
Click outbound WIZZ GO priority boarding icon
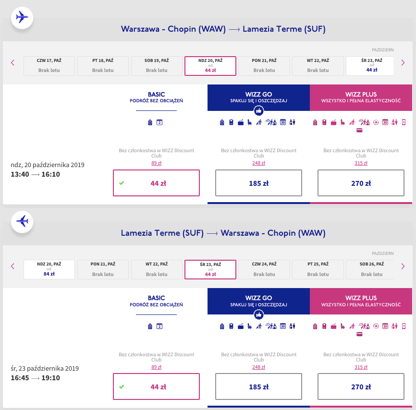259,122
